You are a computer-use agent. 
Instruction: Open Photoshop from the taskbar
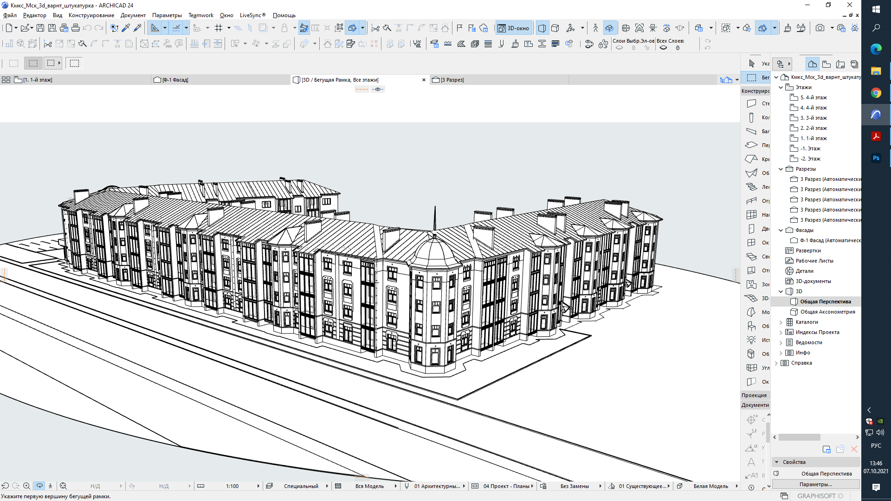tap(876, 158)
